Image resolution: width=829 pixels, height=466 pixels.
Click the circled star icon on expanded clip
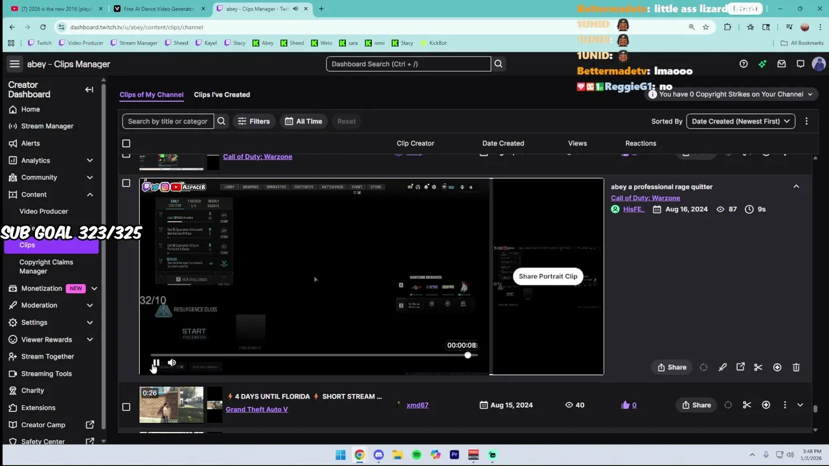(x=777, y=367)
